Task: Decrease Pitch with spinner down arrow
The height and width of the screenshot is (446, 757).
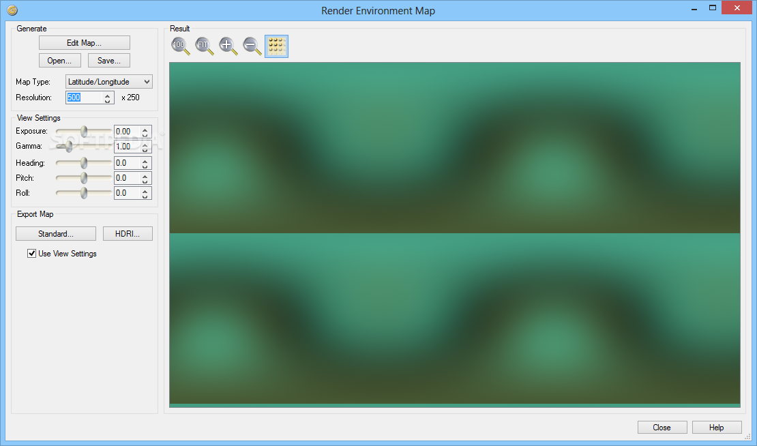Action: click(145, 181)
